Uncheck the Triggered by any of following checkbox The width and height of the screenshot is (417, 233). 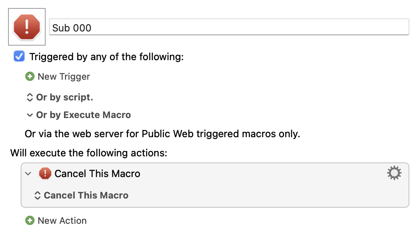(x=19, y=56)
